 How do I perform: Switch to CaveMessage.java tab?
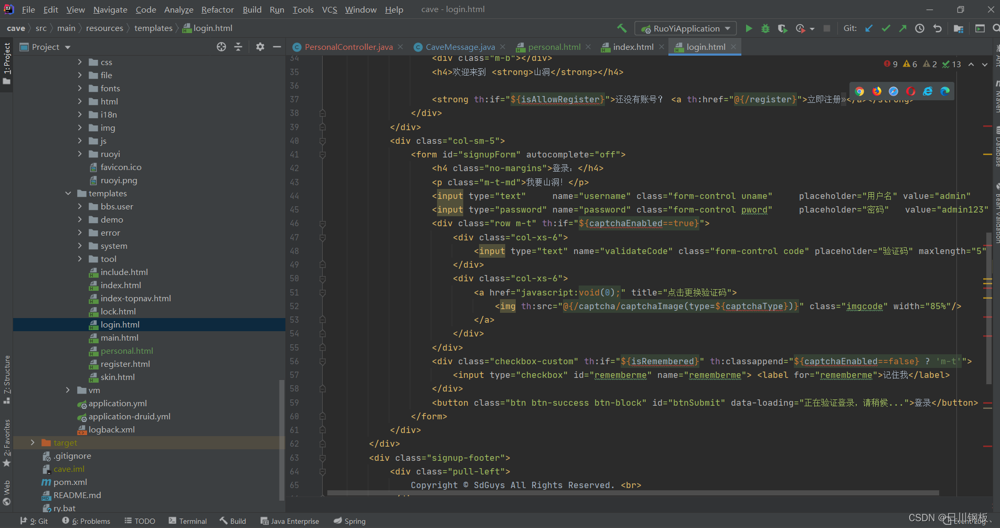460,47
